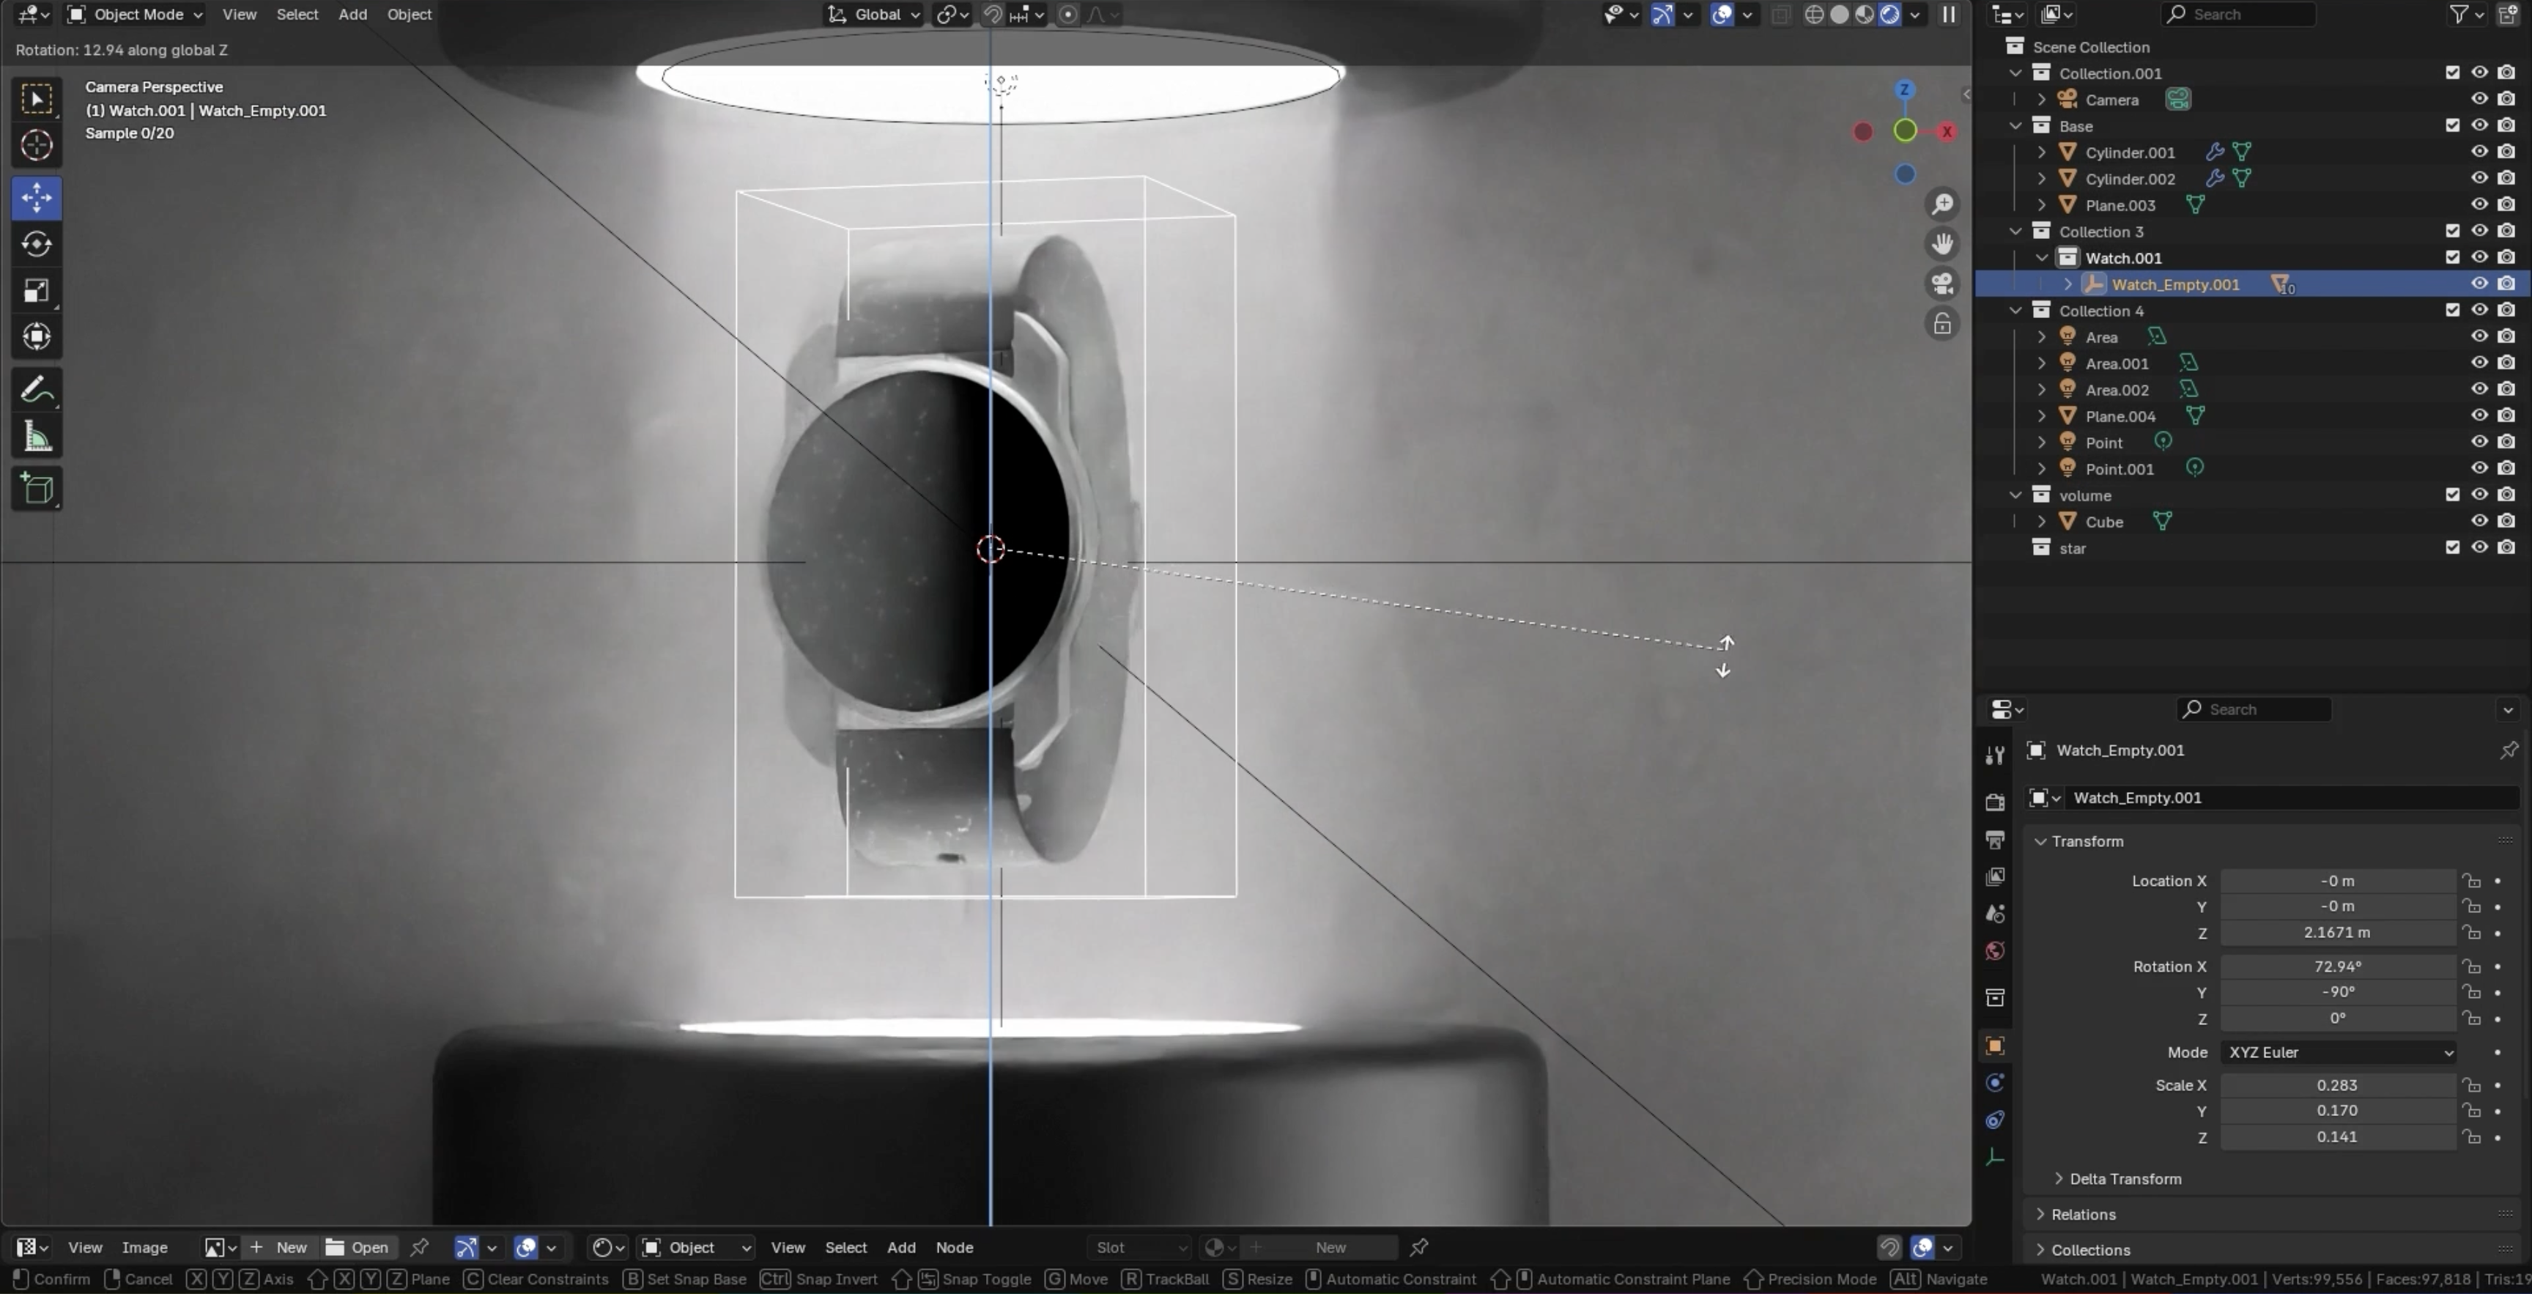Exclude Base collection via checkbox
The image size is (2532, 1294).
[2452, 125]
